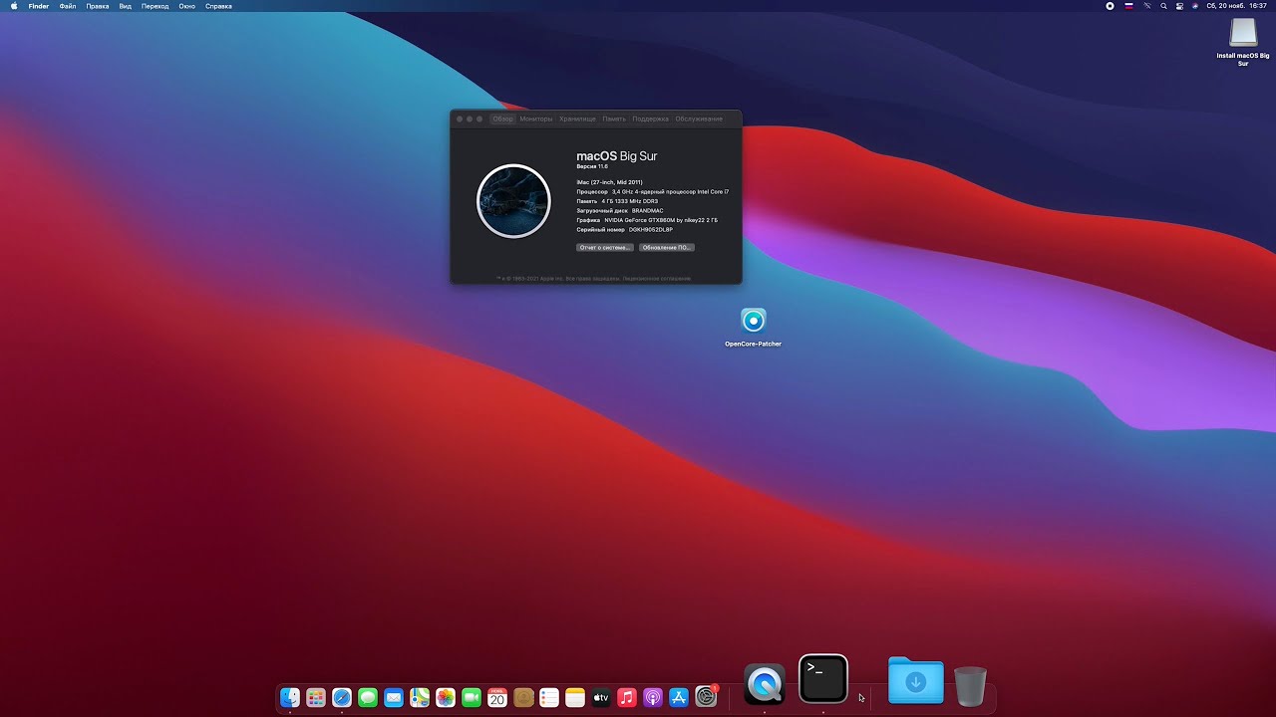The width and height of the screenshot is (1276, 717).
Task: Open the Finder menu
Action: point(38,6)
